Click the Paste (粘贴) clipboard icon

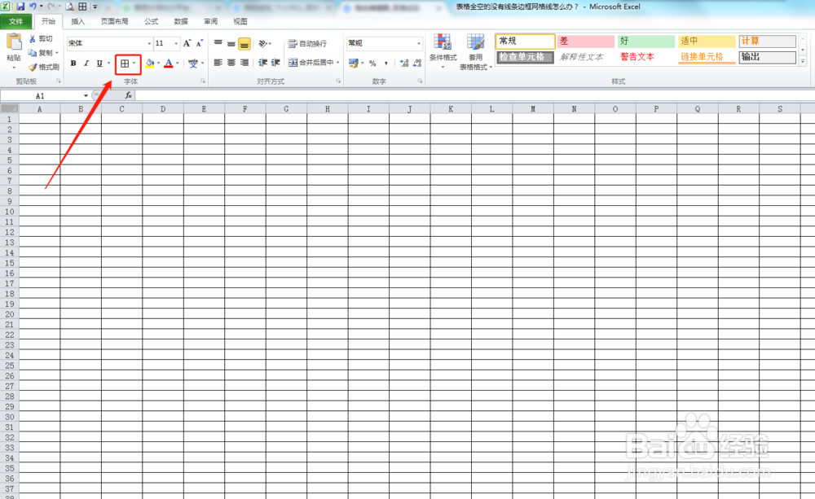(x=14, y=42)
